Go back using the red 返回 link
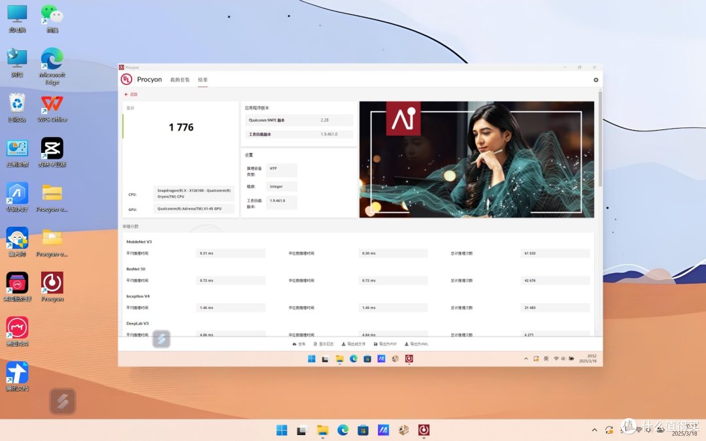 (x=131, y=95)
